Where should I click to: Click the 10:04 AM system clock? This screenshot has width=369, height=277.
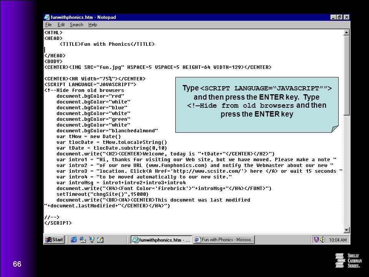tap(338, 240)
